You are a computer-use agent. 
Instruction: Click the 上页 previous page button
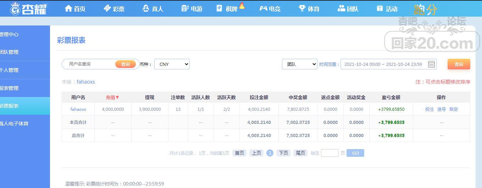tap(256, 153)
